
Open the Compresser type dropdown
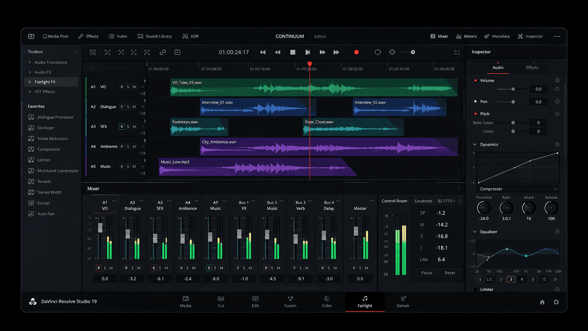pyautogui.click(x=518, y=189)
